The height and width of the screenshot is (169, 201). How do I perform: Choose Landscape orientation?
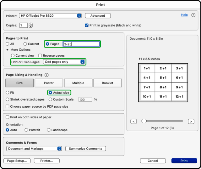(49, 130)
